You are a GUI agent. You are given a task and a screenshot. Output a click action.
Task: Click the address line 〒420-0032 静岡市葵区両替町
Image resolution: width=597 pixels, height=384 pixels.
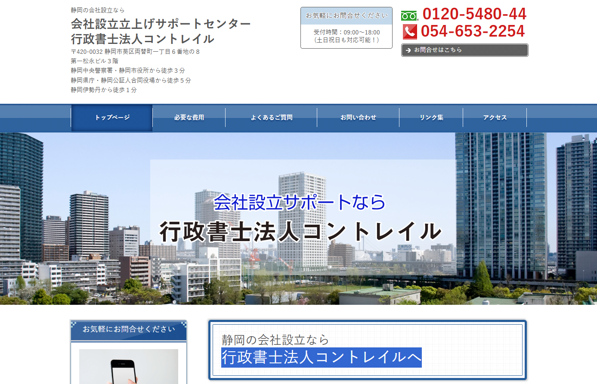tap(135, 52)
